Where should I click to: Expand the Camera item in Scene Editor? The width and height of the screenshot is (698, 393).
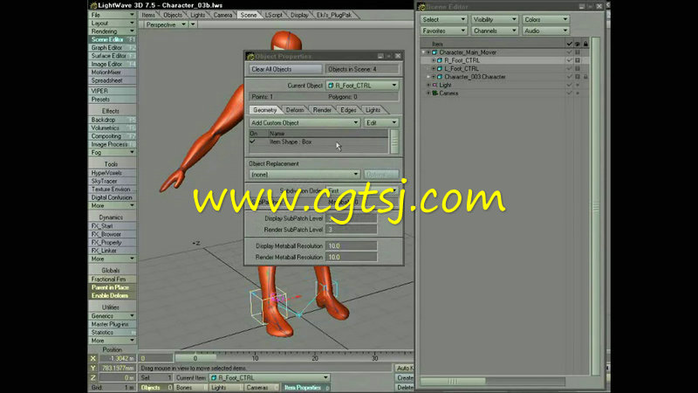[428, 93]
